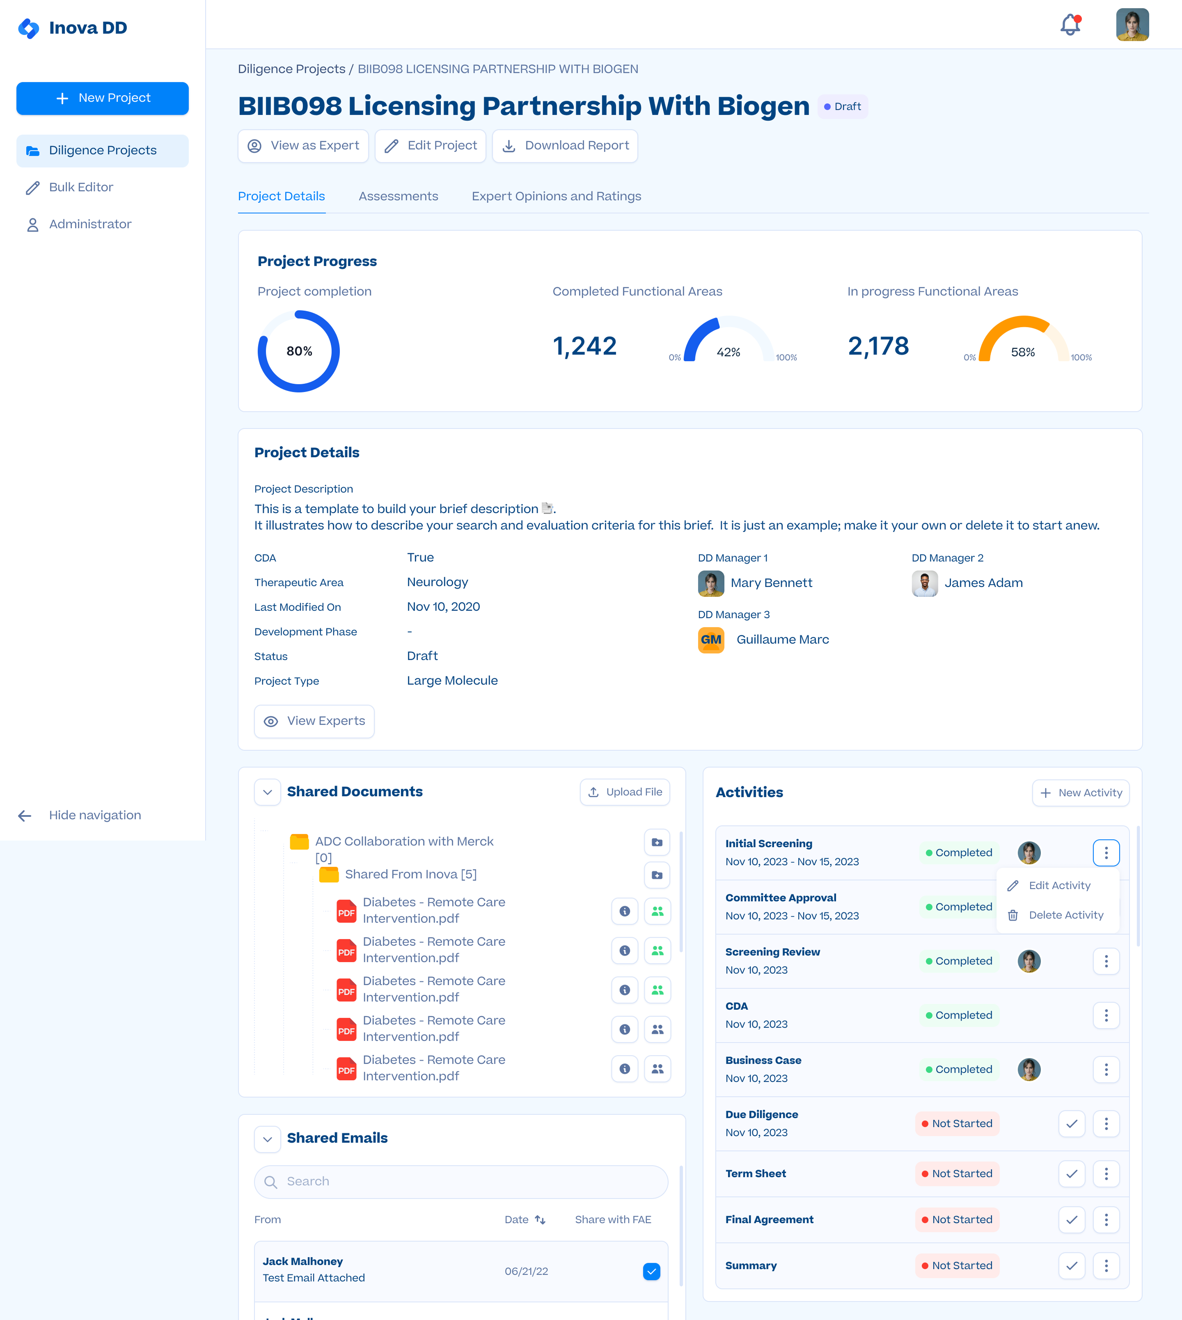
Task: Click hide navigation arrow icon
Action: pyautogui.click(x=25, y=816)
